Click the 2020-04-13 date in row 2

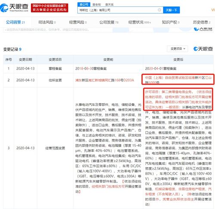point(25,80)
